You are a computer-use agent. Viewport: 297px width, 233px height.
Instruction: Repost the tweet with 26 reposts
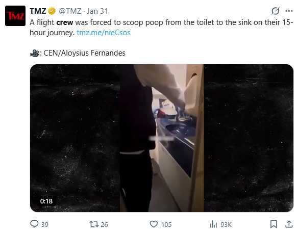click(94, 224)
